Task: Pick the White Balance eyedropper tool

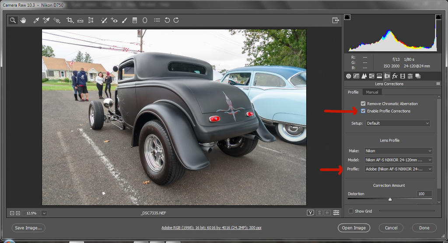Action: pyautogui.click(x=36, y=20)
